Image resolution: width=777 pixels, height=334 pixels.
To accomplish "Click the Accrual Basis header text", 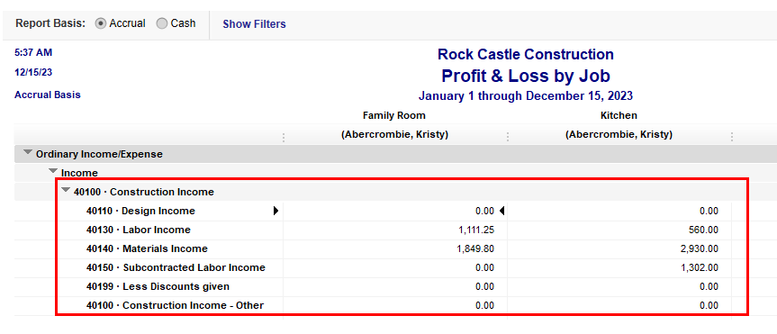I will tap(48, 95).
